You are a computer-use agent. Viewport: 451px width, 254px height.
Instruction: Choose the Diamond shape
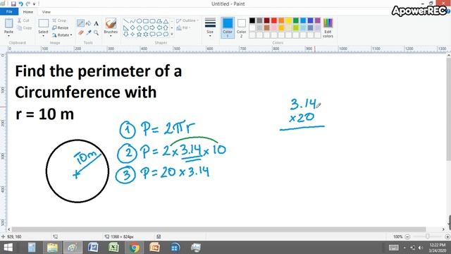click(132, 28)
